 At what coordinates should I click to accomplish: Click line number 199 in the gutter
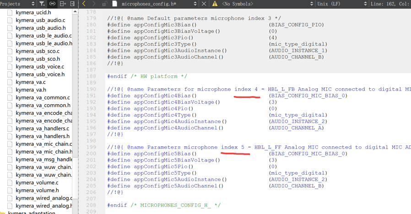tap(91, 147)
